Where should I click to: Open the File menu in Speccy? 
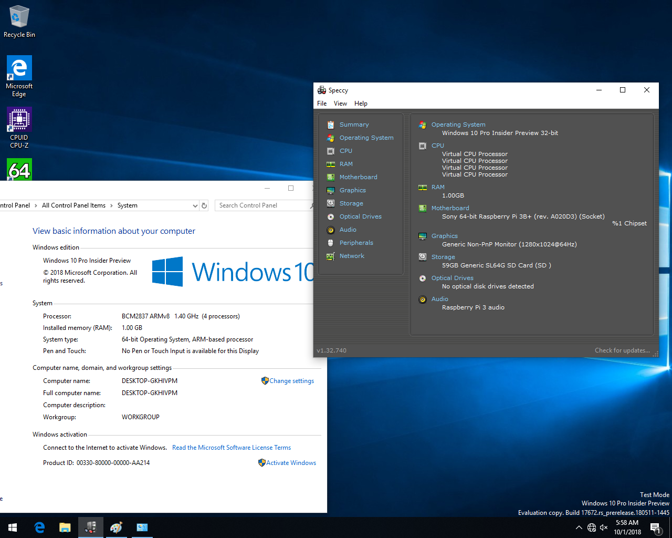click(322, 104)
